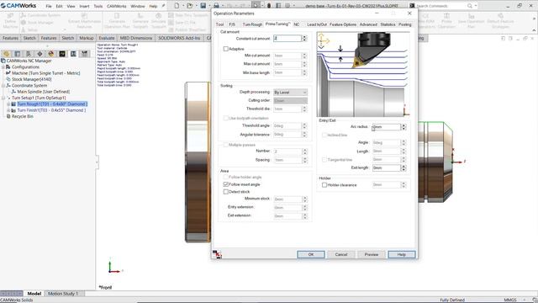The width and height of the screenshot is (538, 303).
Task: Click the Generate Operation Plan ribbon icon
Action: (x=117, y=16)
